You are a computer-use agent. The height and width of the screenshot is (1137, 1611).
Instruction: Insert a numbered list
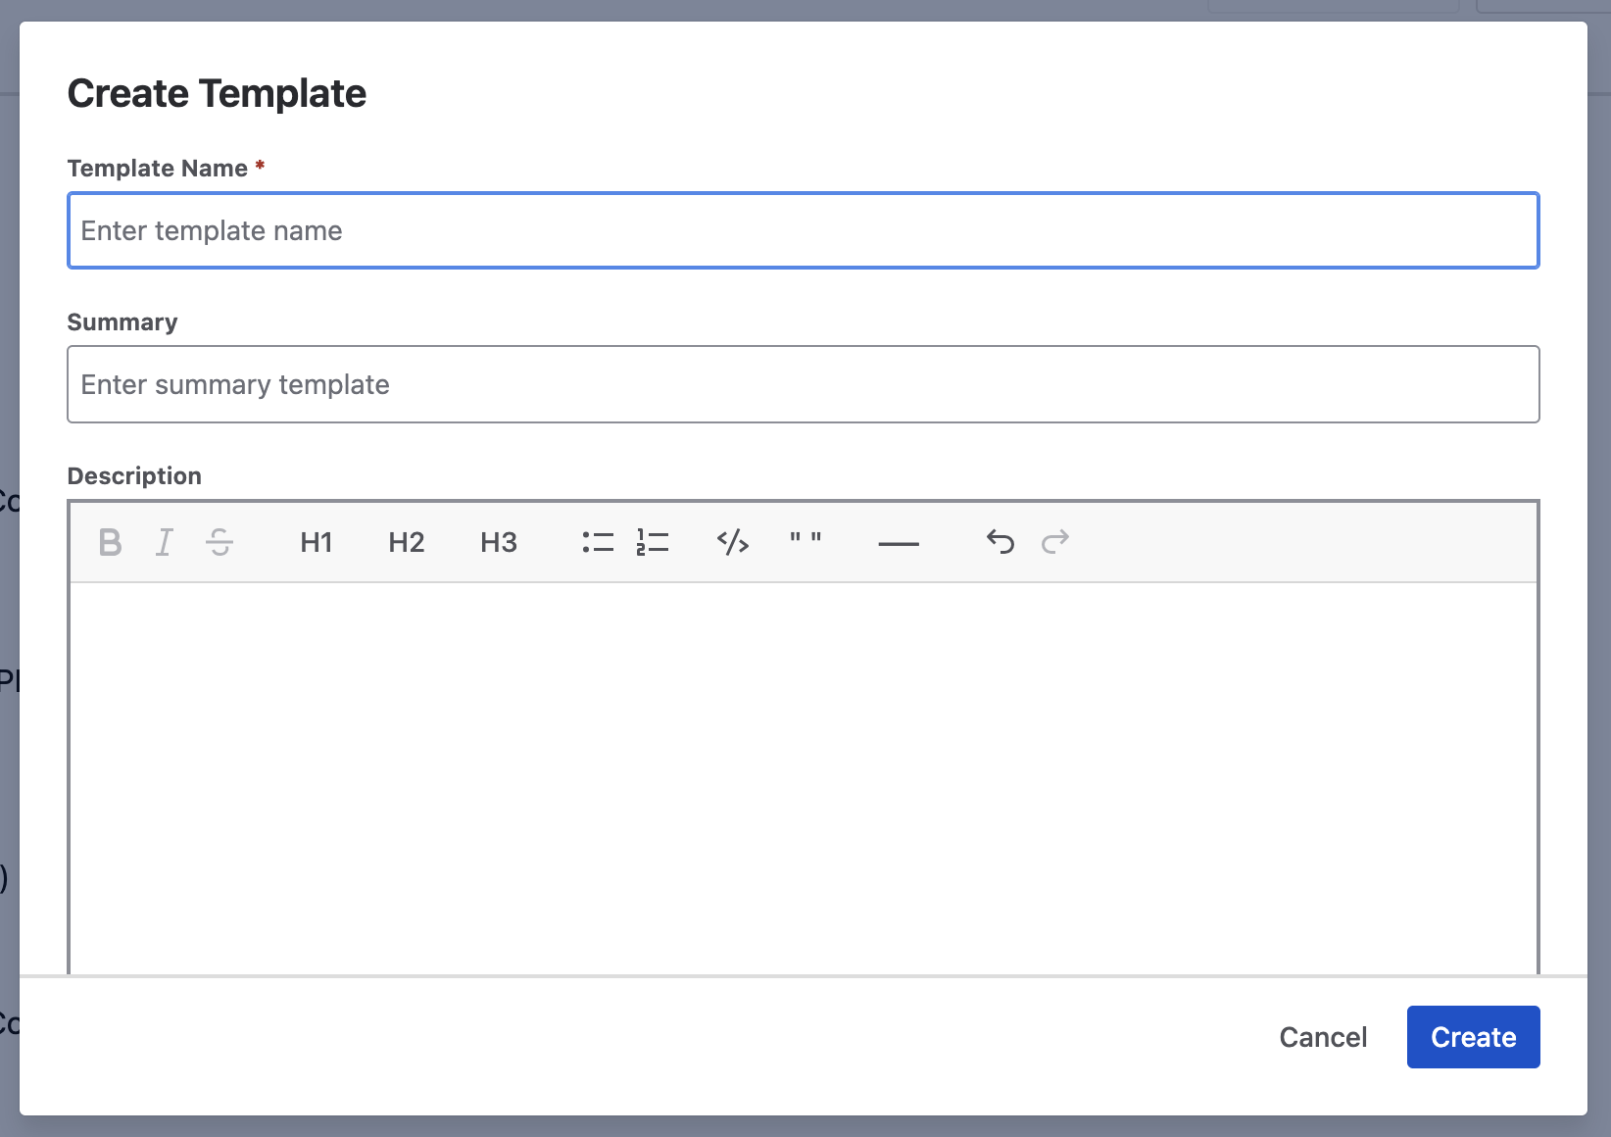point(653,542)
